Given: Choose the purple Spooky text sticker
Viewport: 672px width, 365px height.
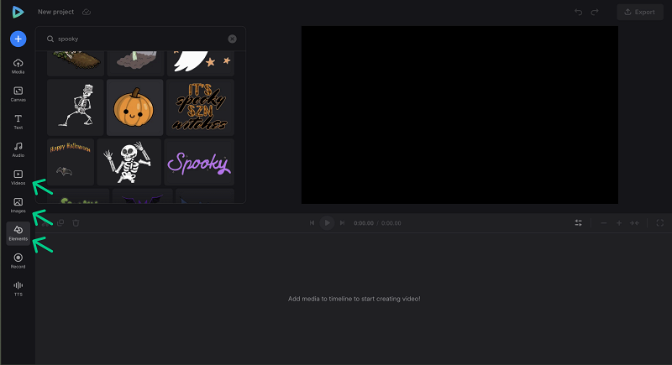Looking at the screenshot, I should (x=199, y=162).
